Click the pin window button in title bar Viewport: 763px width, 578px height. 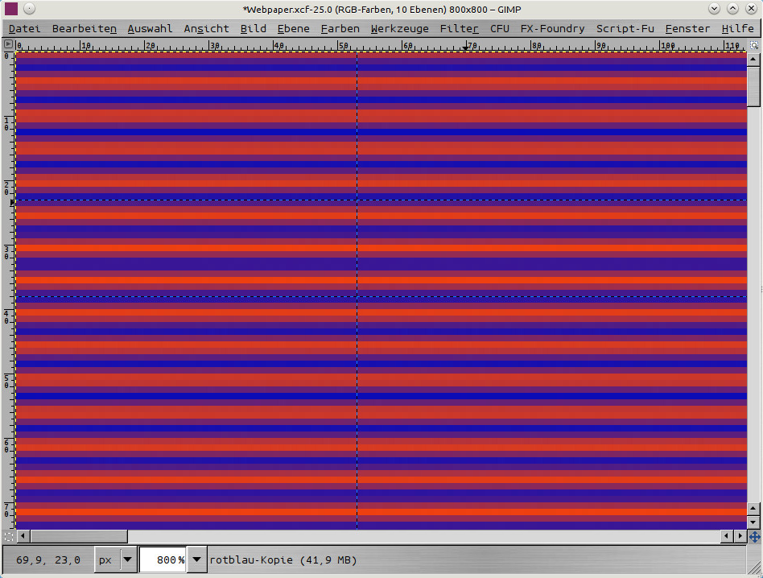click(x=28, y=9)
